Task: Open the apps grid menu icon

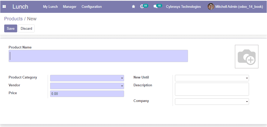Action: 4,7
